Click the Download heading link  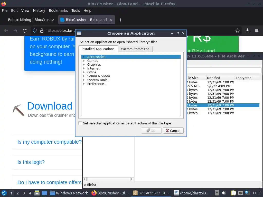(x=50, y=106)
